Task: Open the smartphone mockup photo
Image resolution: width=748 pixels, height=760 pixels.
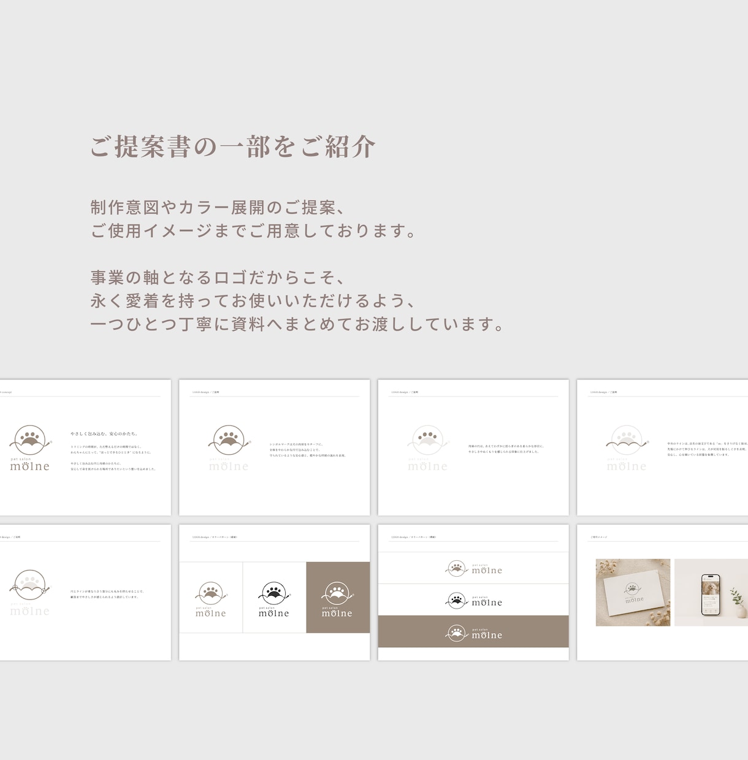Action: (711, 592)
